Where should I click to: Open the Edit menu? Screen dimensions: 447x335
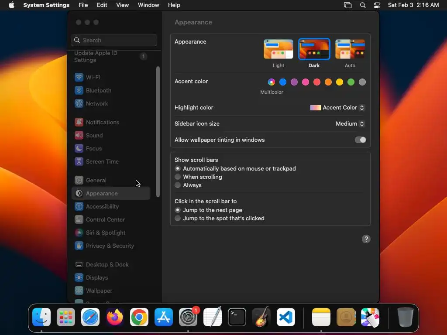(x=102, y=5)
